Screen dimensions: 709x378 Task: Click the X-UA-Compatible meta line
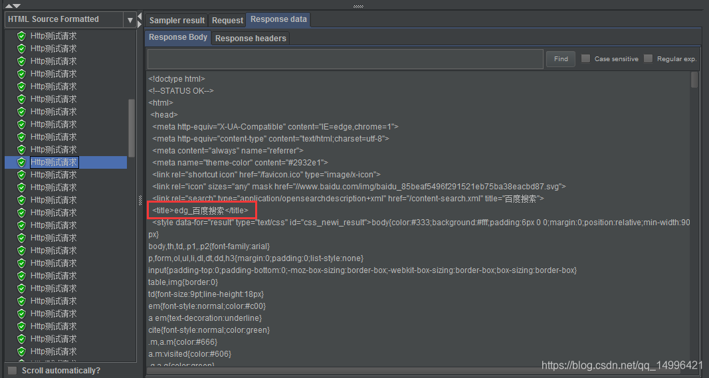pyautogui.click(x=275, y=127)
